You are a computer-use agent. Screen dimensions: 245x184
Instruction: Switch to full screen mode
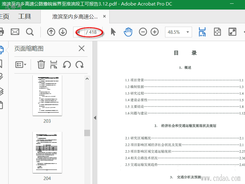232,32
